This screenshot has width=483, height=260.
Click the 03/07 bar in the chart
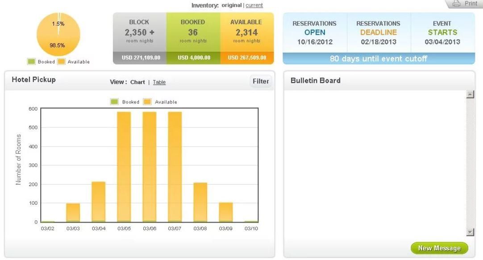(175, 167)
